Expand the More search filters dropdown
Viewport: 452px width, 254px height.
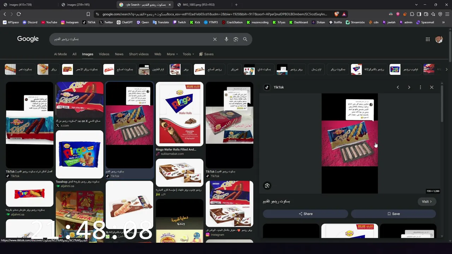click(172, 54)
